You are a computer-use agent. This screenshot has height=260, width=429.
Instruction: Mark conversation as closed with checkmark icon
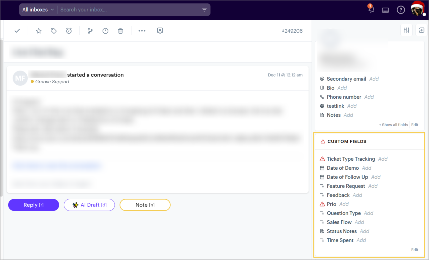17,31
